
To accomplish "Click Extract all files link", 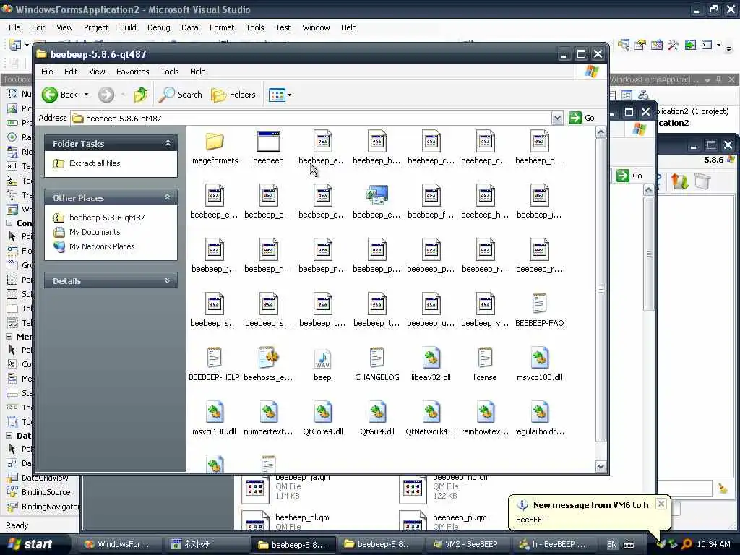I will tap(95, 163).
